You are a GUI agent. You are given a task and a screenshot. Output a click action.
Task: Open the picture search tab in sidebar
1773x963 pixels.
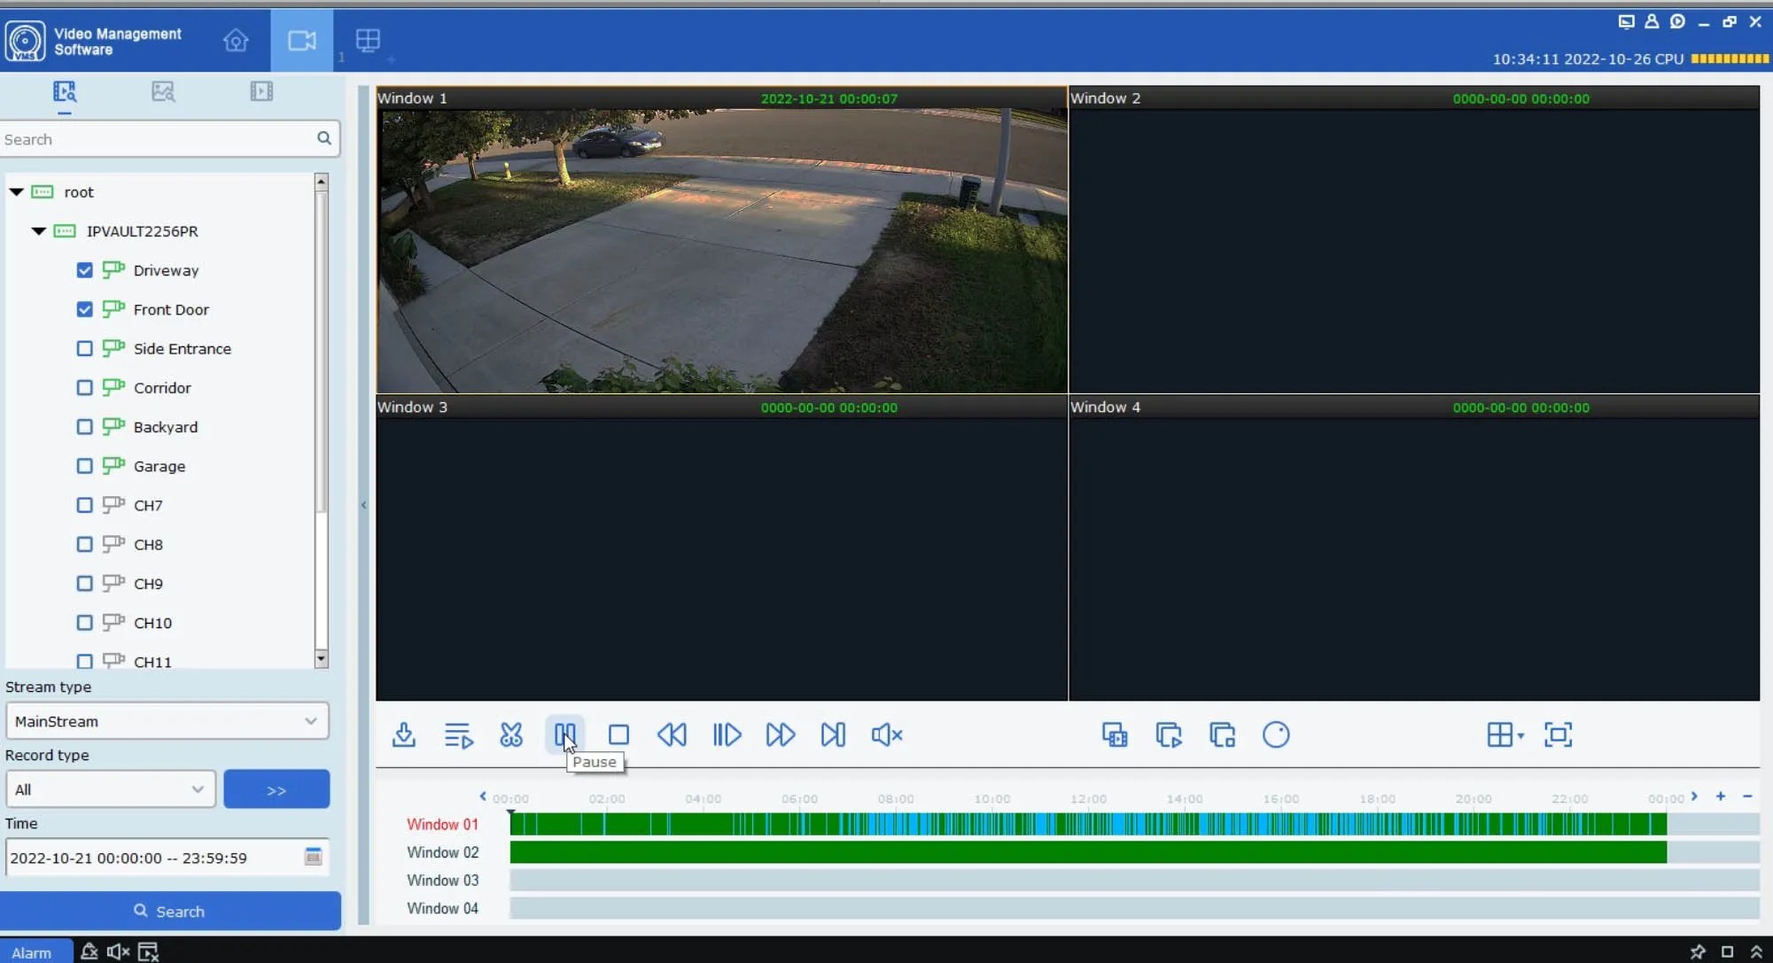(x=163, y=91)
